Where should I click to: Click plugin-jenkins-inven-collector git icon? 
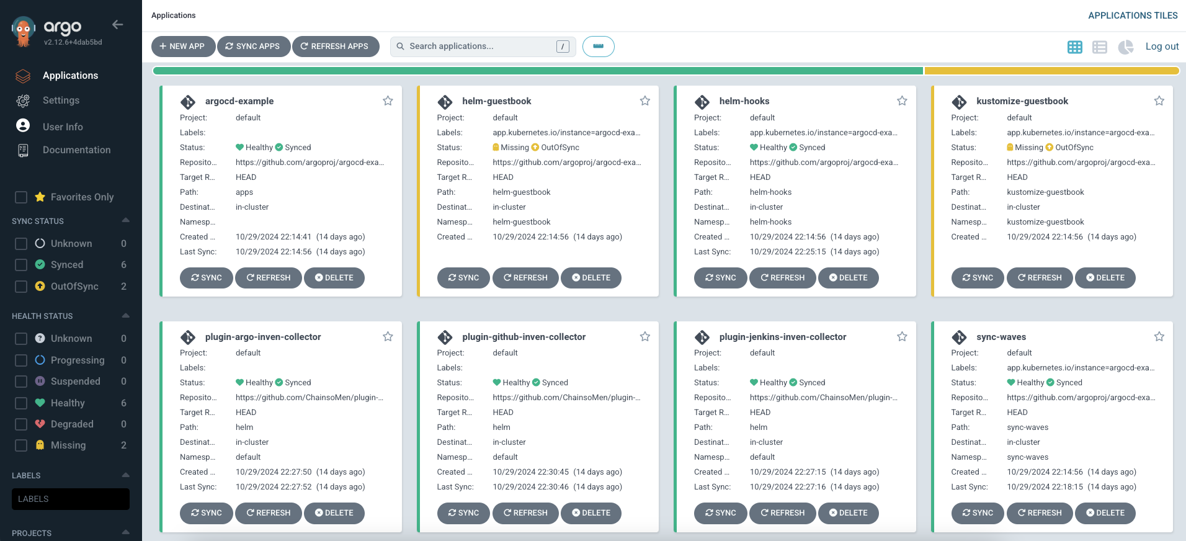tap(702, 338)
